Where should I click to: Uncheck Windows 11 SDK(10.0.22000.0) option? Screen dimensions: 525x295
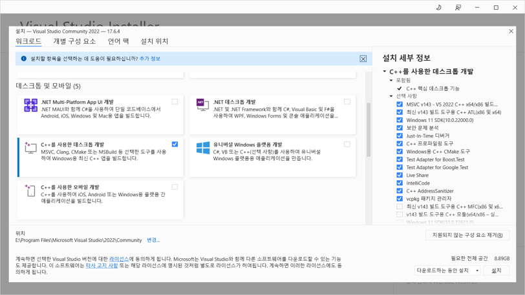click(x=400, y=119)
